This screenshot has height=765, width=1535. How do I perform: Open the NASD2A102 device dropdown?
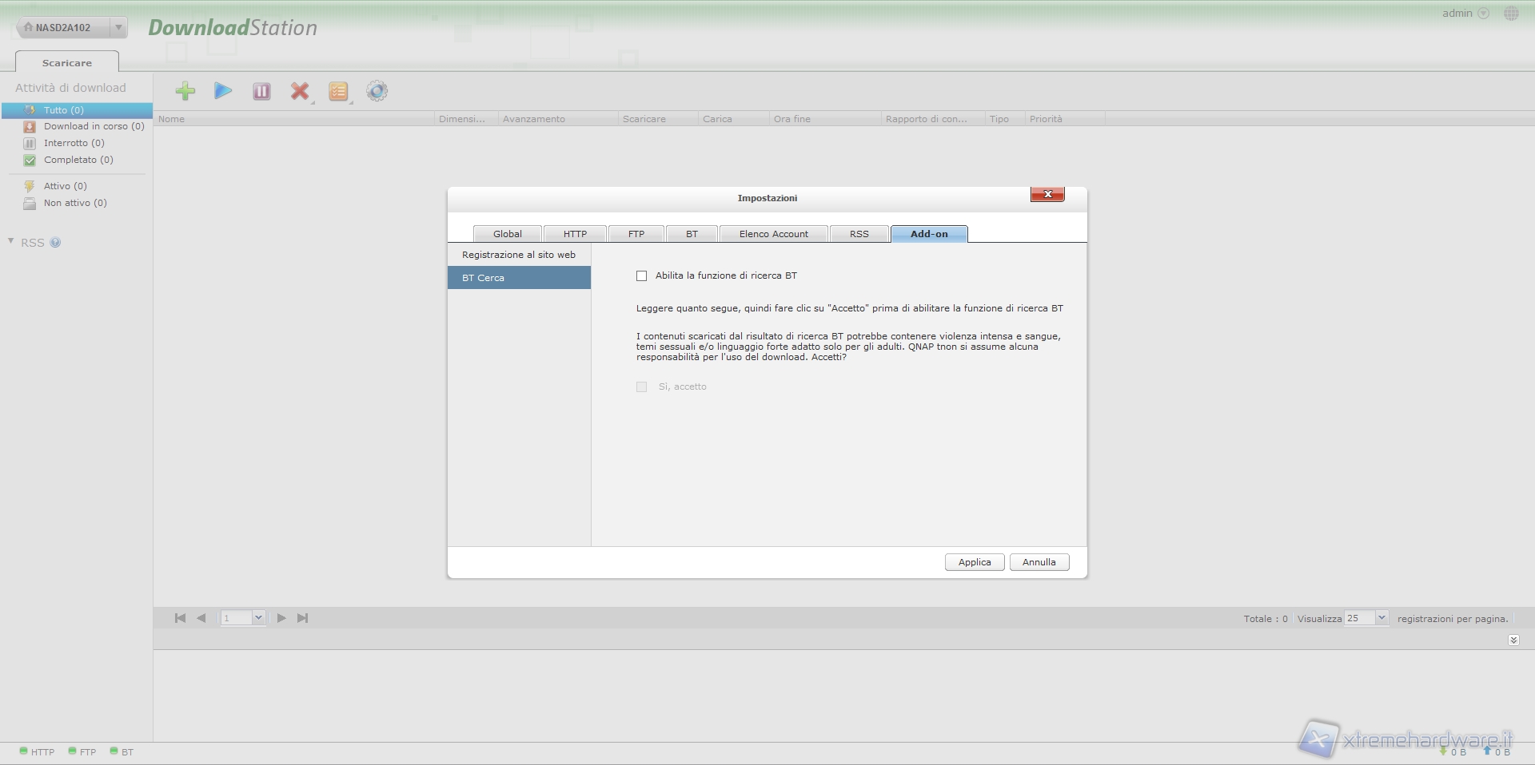click(118, 28)
